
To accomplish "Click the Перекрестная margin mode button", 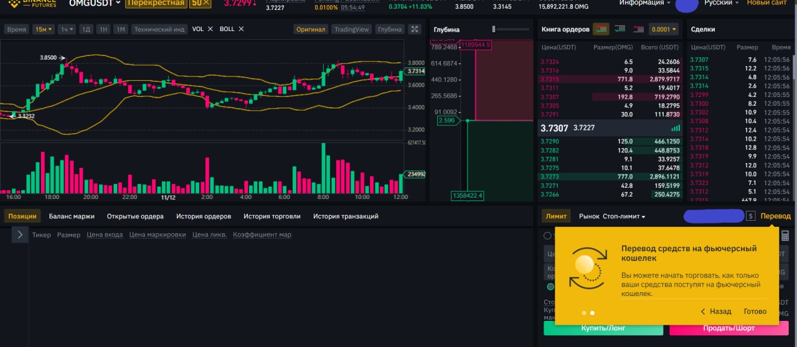I will point(156,3).
